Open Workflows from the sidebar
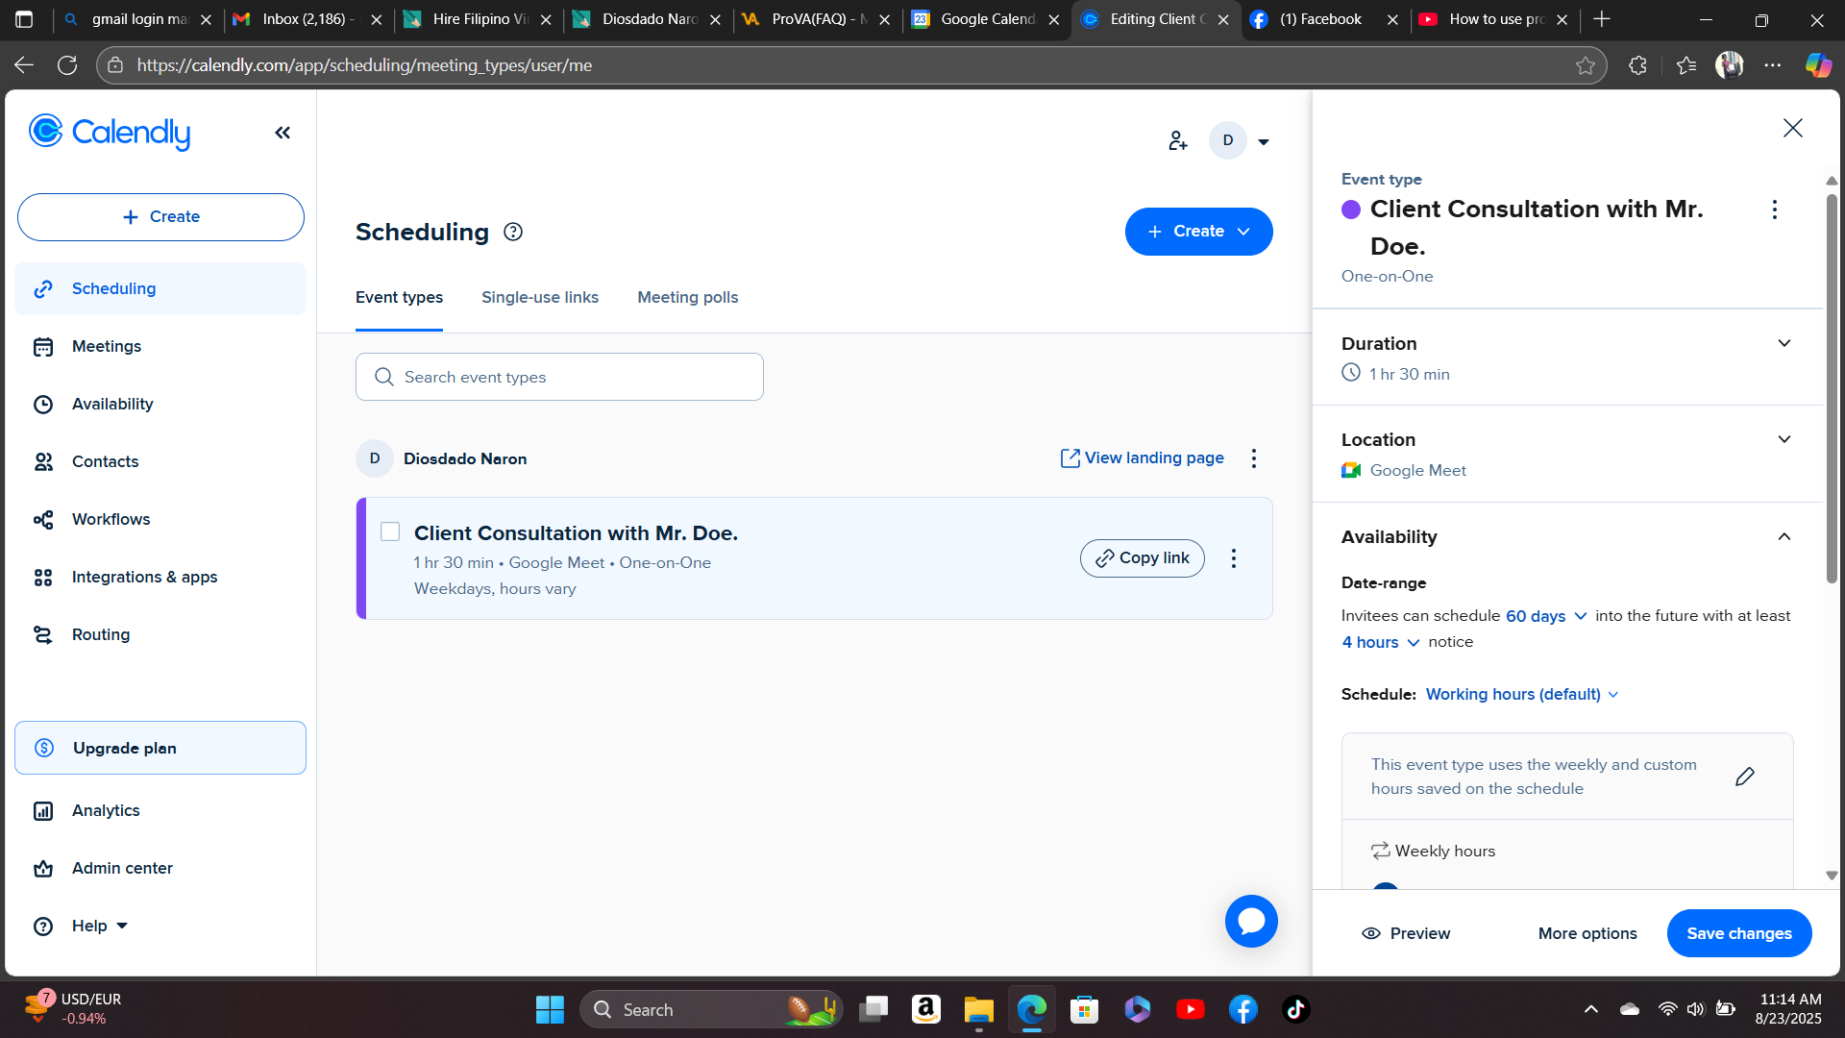 pos(111,519)
